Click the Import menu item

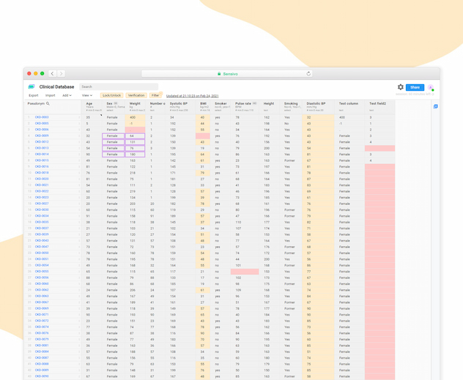pyautogui.click(x=51, y=95)
